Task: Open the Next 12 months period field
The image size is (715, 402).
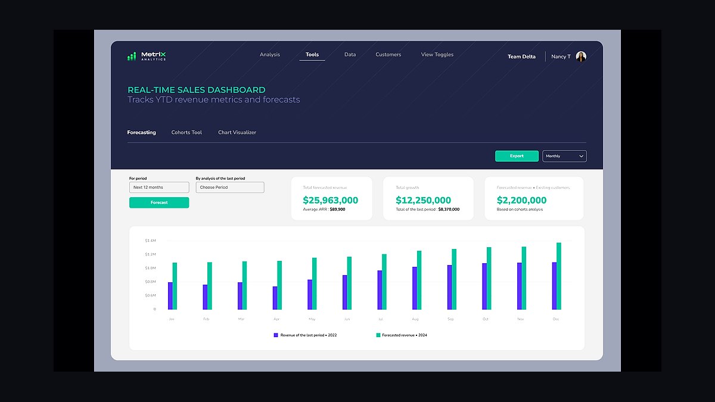Action: [159, 188]
